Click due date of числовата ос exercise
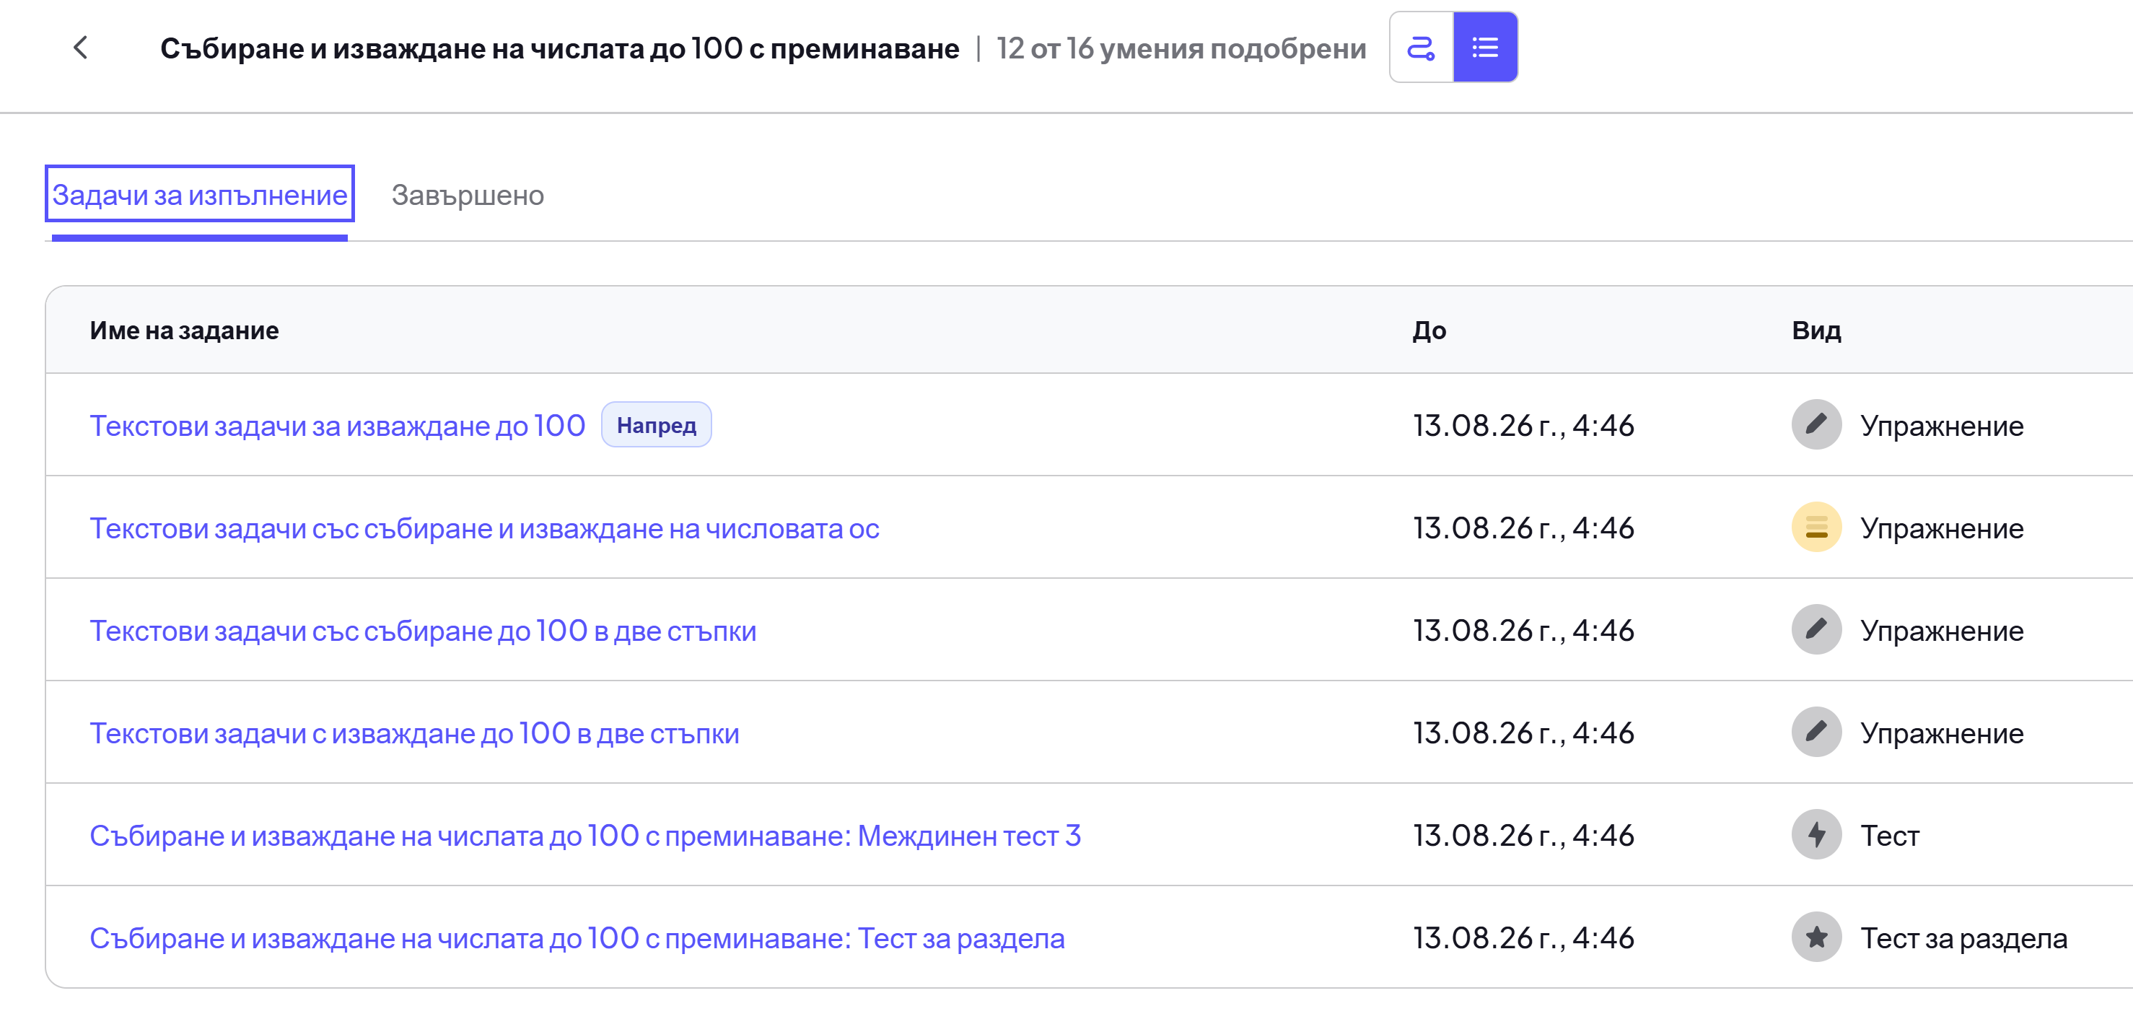 pyautogui.click(x=1523, y=528)
